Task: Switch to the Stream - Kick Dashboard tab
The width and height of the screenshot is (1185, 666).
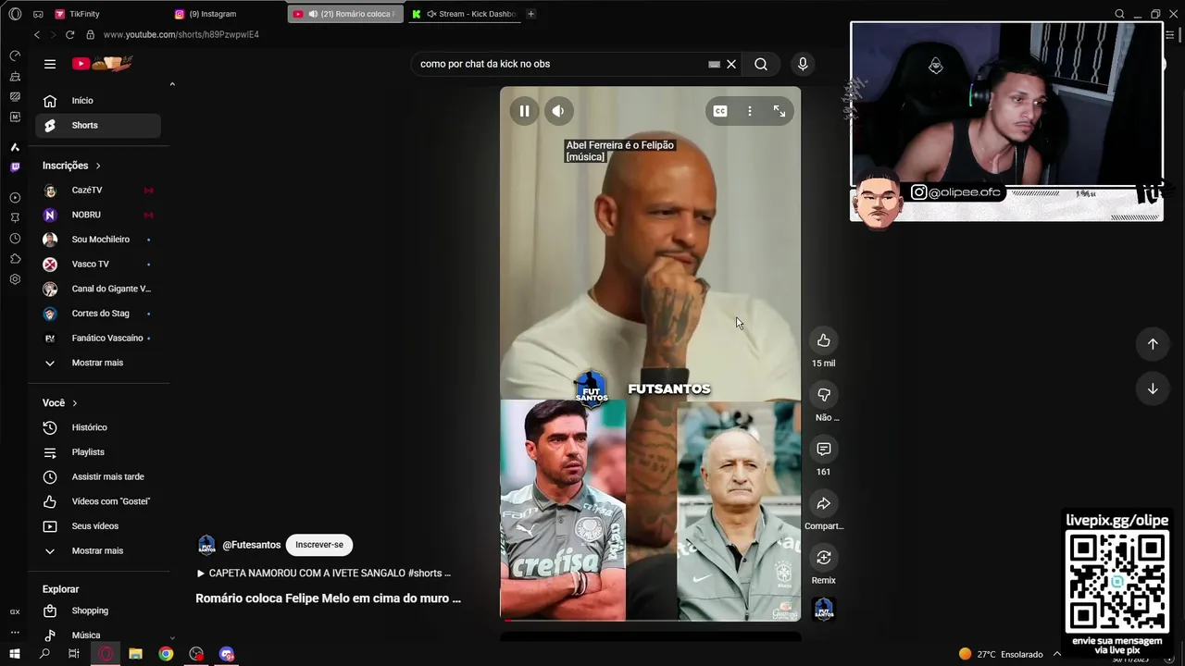Action: pyautogui.click(x=463, y=14)
